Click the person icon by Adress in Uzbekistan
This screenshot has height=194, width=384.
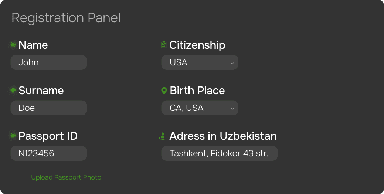point(163,136)
